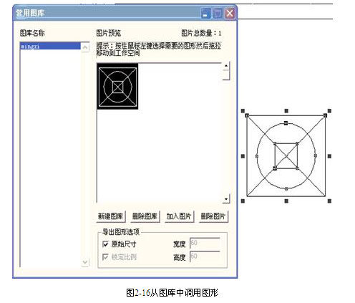Click the 导出图形选项 group label

121,231
